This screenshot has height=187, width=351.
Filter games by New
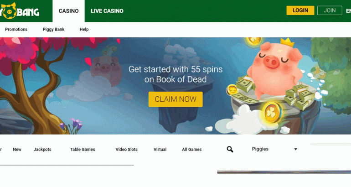(x=17, y=150)
